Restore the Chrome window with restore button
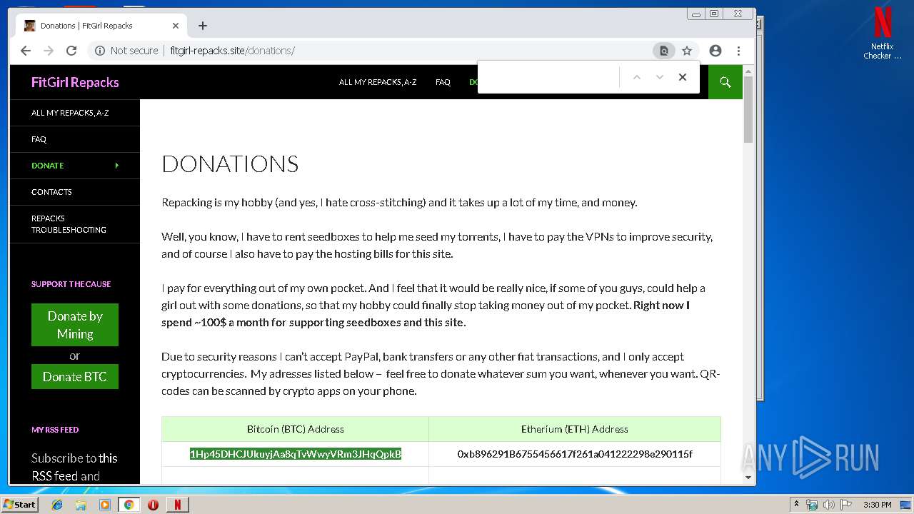914x514 pixels. tap(714, 14)
